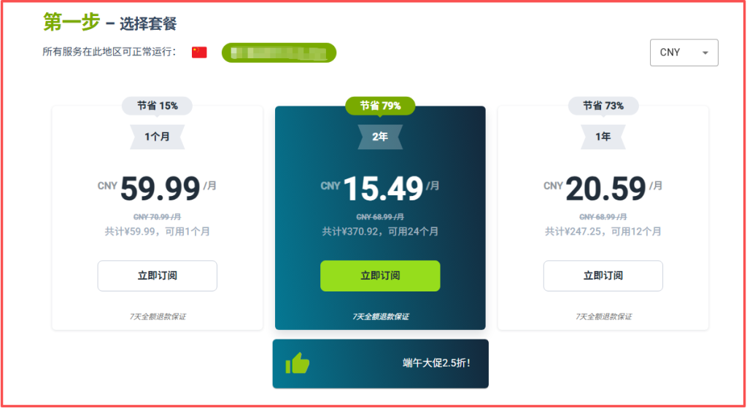The image size is (747, 408).
Task: Click the blurred green location pill
Action: tap(279, 52)
